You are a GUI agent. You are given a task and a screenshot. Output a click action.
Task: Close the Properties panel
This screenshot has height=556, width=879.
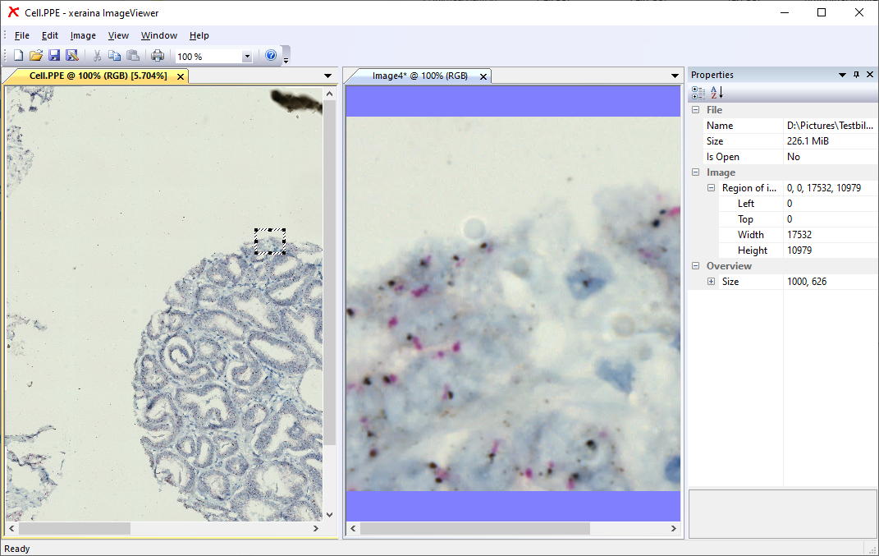click(x=870, y=75)
